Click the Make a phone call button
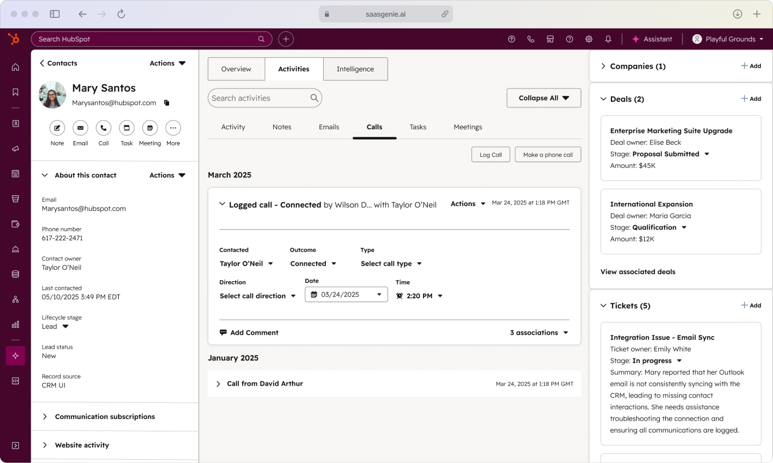Viewport: 773px width, 463px height. pyautogui.click(x=548, y=155)
